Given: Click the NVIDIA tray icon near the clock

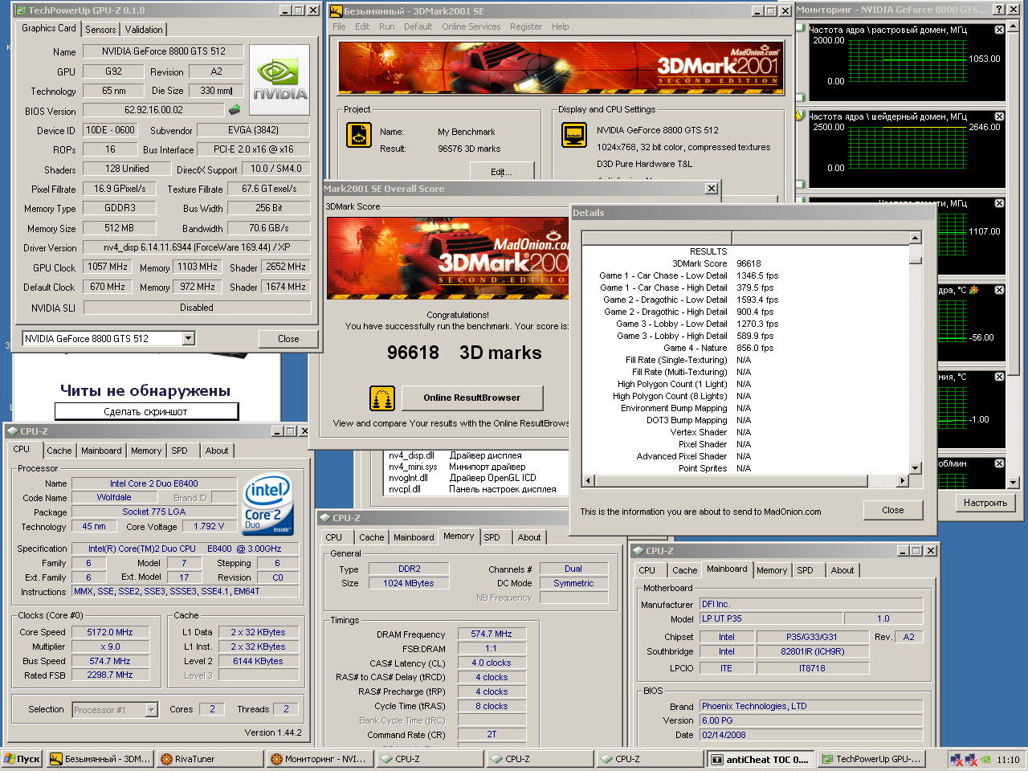Looking at the screenshot, I should pyautogui.click(x=985, y=759).
